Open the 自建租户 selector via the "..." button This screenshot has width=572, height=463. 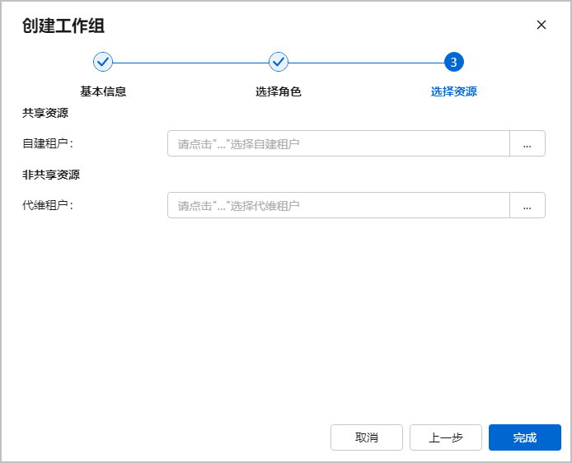coord(527,143)
